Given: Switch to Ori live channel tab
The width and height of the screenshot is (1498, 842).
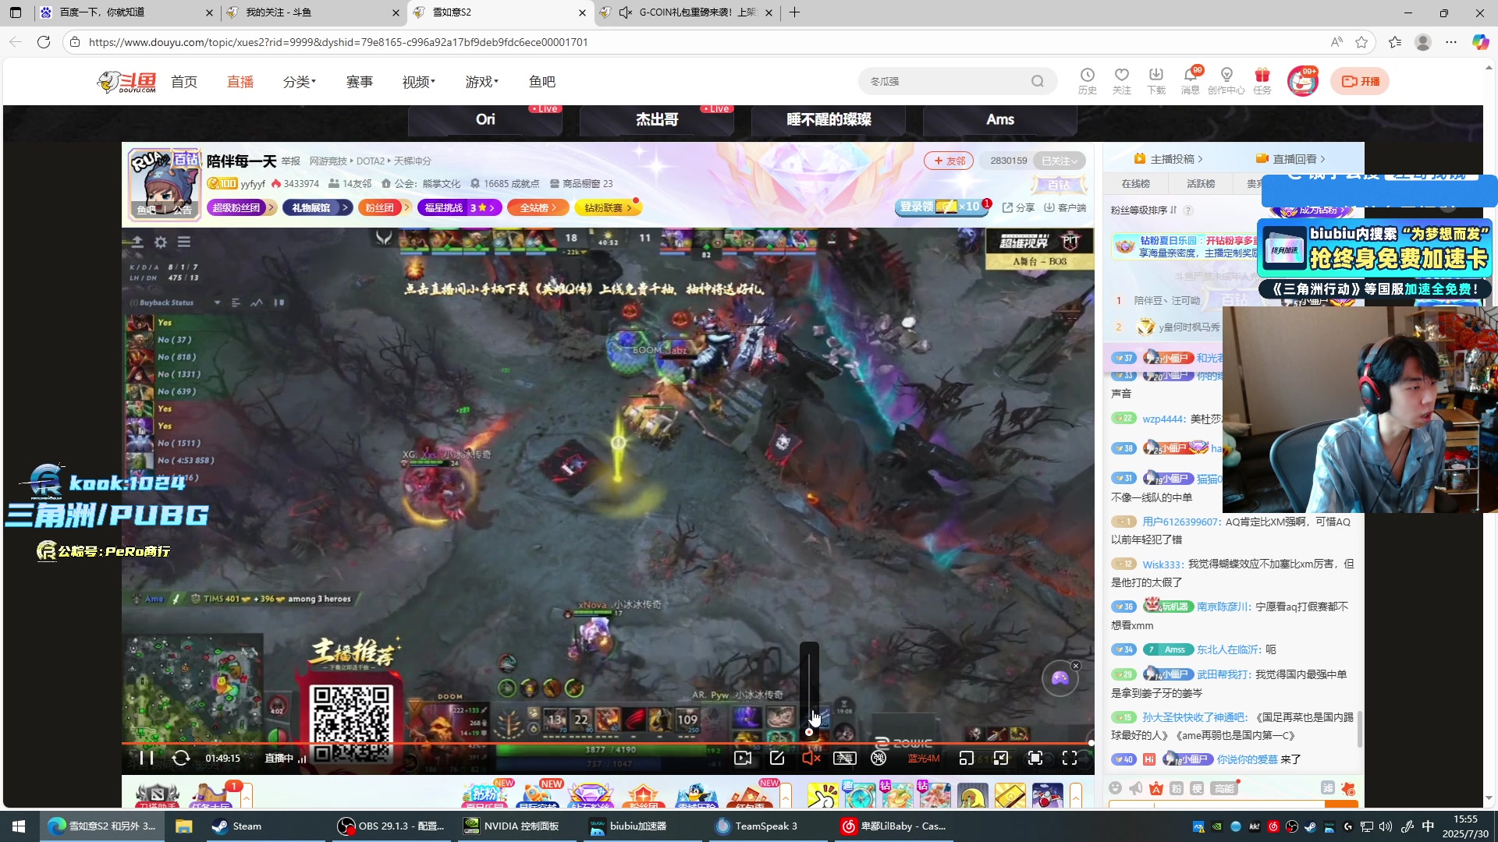Looking at the screenshot, I should [x=485, y=120].
